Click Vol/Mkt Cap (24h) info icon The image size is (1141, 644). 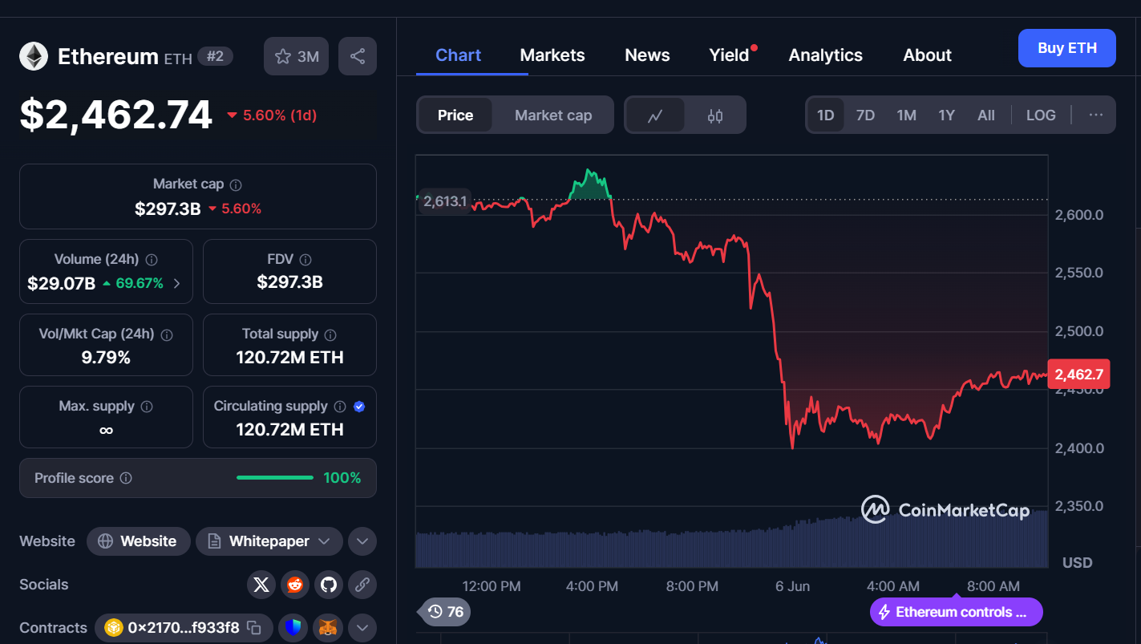click(x=168, y=334)
